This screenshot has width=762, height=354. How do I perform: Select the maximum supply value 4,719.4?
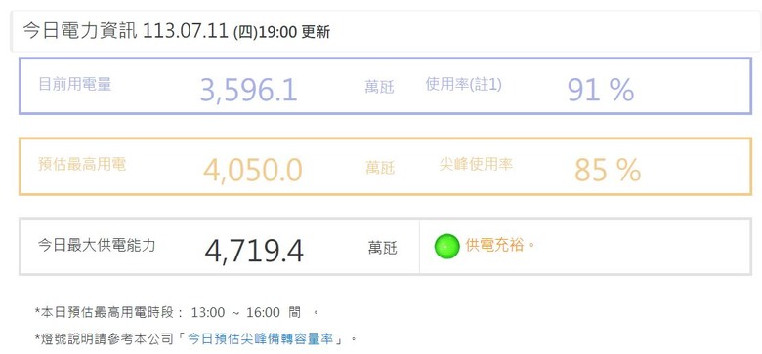pos(254,251)
